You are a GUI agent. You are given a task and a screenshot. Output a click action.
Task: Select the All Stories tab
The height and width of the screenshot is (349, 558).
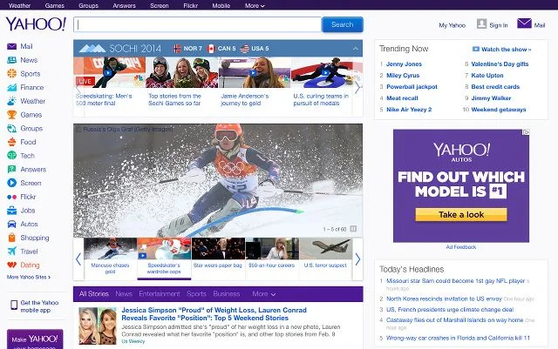click(94, 294)
